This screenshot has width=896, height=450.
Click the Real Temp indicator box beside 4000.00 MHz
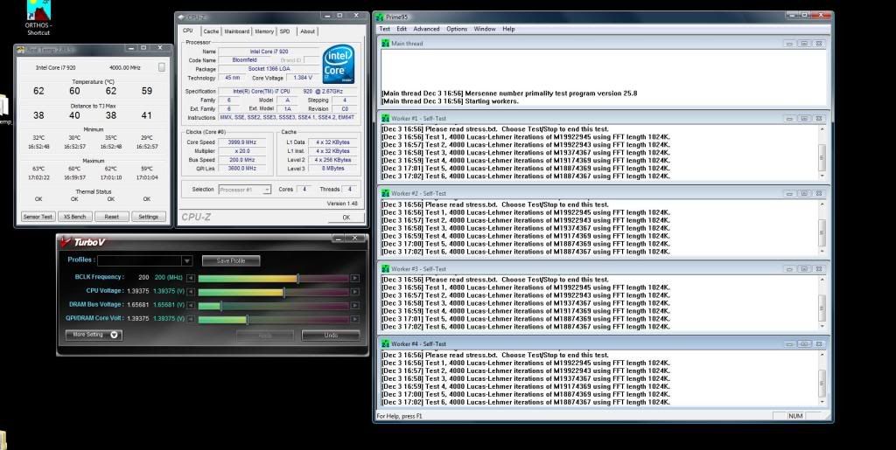click(162, 67)
